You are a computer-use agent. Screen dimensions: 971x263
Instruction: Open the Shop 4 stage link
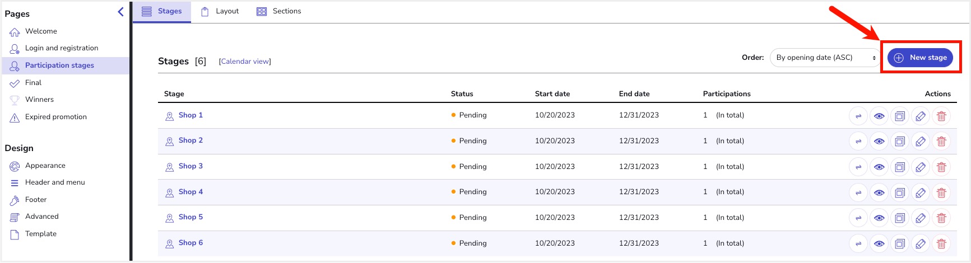click(x=191, y=192)
